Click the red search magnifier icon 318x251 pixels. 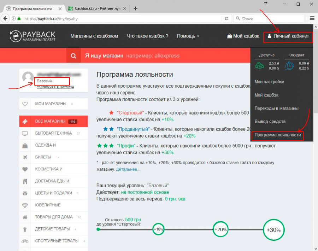click(73, 56)
